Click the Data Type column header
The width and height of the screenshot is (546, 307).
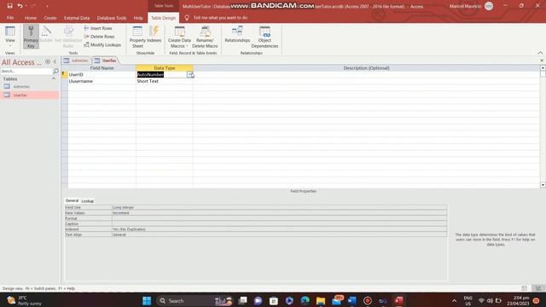165,68
